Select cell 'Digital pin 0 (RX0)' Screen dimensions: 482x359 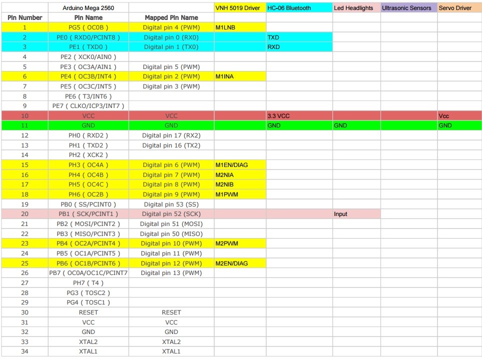tap(171, 37)
